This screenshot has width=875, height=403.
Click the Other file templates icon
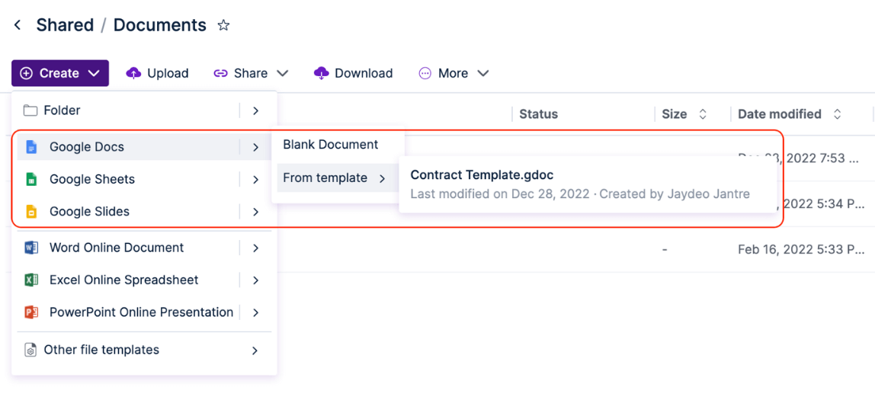click(x=30, y=350)
